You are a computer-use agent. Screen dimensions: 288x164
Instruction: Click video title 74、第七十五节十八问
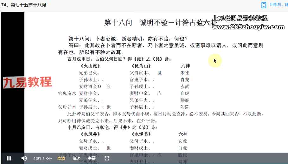tap(24, 5)
